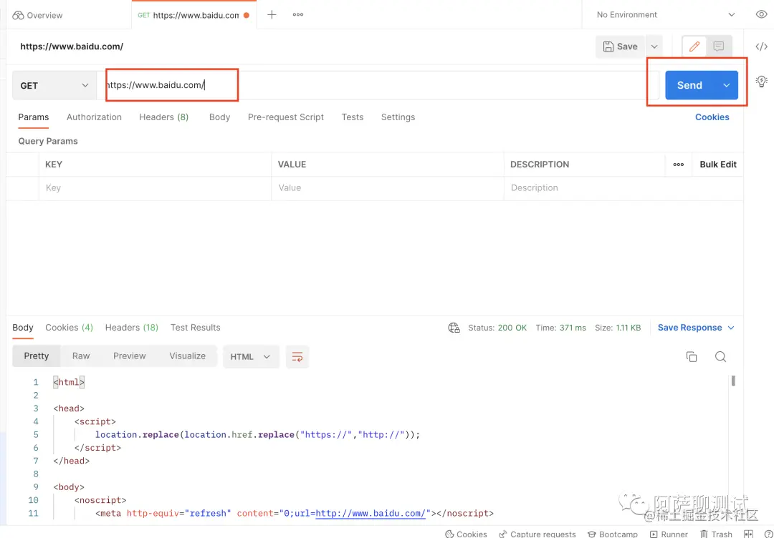This screenshot has height=538, width=774.
Task: Select the GET https://www.baidu.com request tab
Action: [193, 15]
